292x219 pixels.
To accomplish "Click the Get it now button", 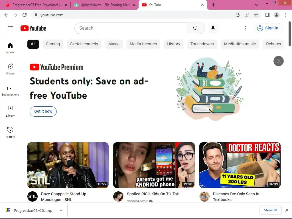I will point(43,111).
